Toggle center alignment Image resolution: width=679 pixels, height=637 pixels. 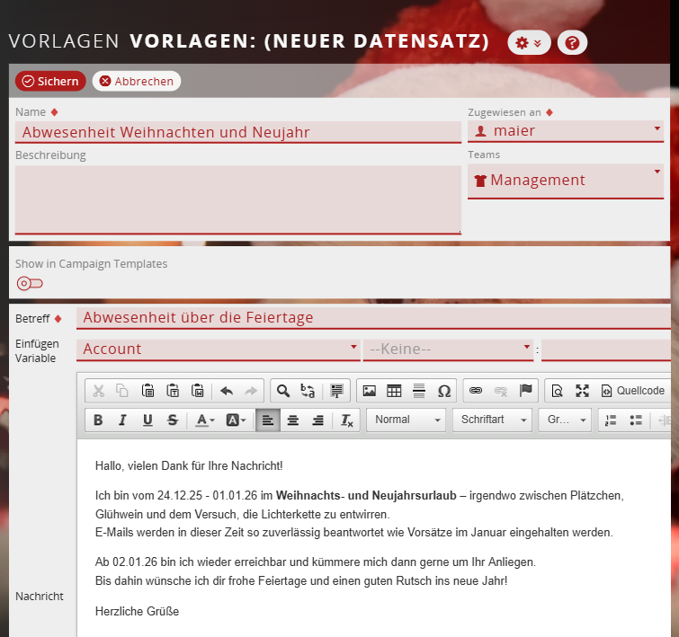click(x=293, y=420)
